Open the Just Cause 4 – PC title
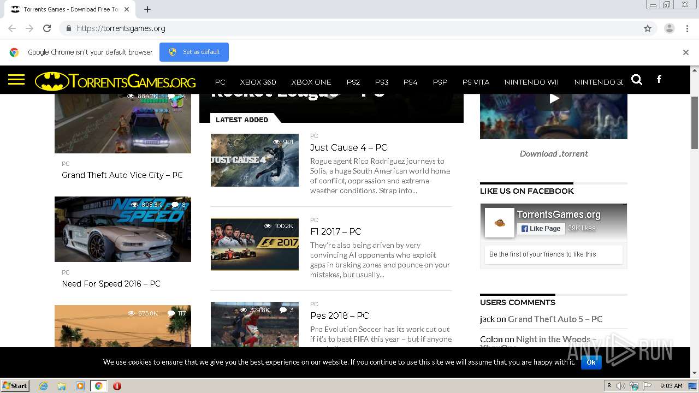Screen dimensions: 699x393 point(349,147)
